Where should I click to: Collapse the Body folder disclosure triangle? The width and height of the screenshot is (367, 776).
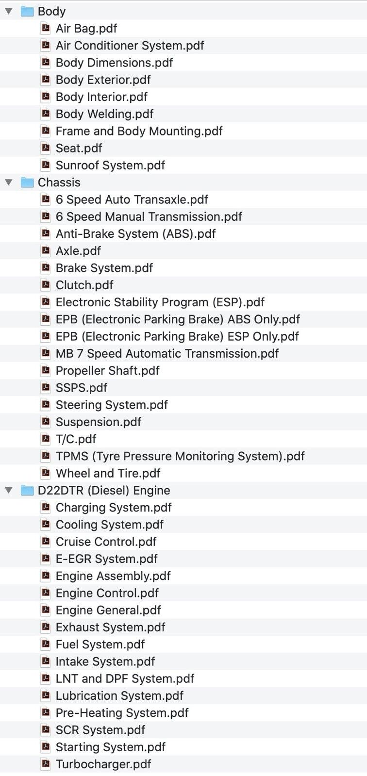pyautogui.click(x=9, y=11)
